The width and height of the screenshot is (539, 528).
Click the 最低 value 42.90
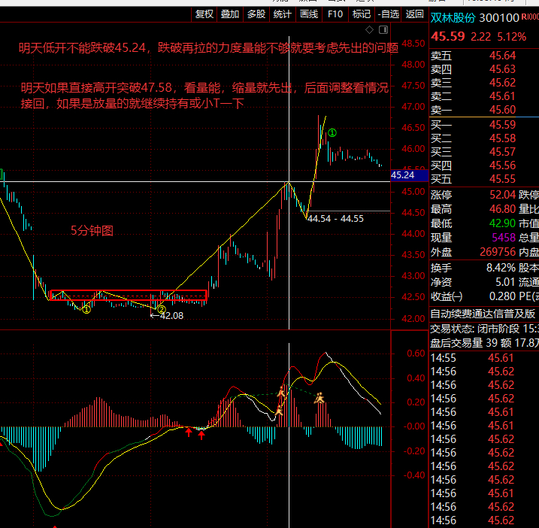point(503,223)
